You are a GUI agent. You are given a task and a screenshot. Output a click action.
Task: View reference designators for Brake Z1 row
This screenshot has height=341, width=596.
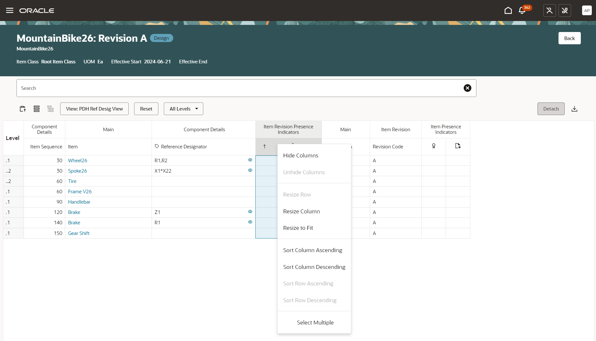[250, 212]
